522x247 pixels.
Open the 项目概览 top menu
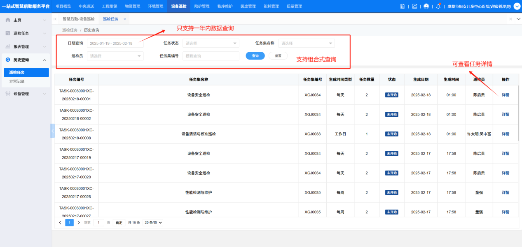[63, 6]
